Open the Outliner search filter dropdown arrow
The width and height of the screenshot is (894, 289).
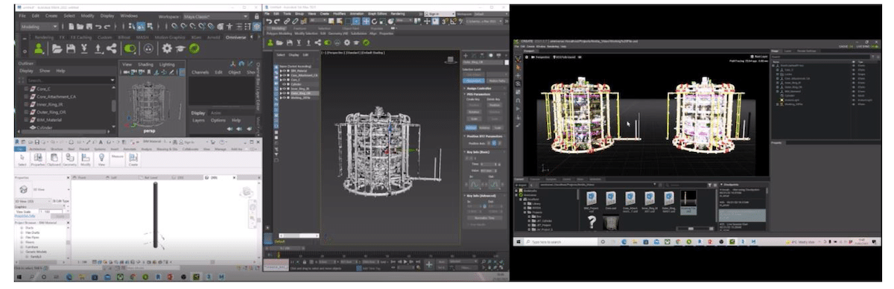click(x=112, y=80)
